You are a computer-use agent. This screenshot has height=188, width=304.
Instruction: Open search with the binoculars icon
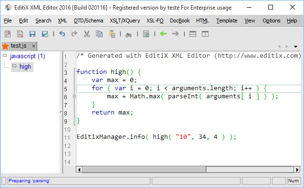coord(128,35)
